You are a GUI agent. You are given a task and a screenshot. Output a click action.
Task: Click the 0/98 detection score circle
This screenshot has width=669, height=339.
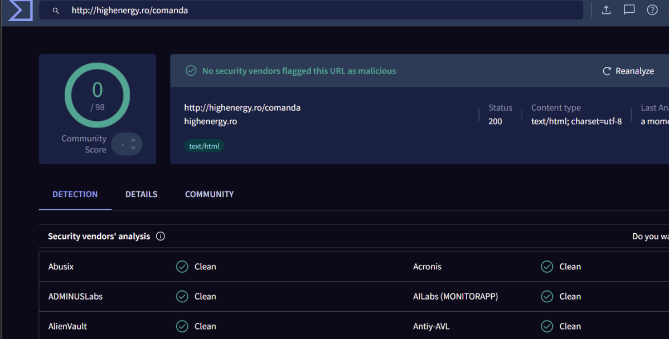(x=98, y=95)
